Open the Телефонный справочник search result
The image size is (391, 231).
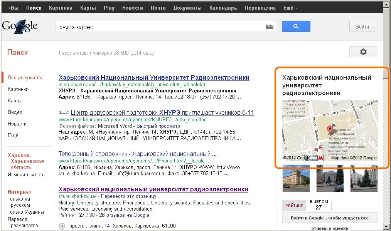(x=137, y=154)
